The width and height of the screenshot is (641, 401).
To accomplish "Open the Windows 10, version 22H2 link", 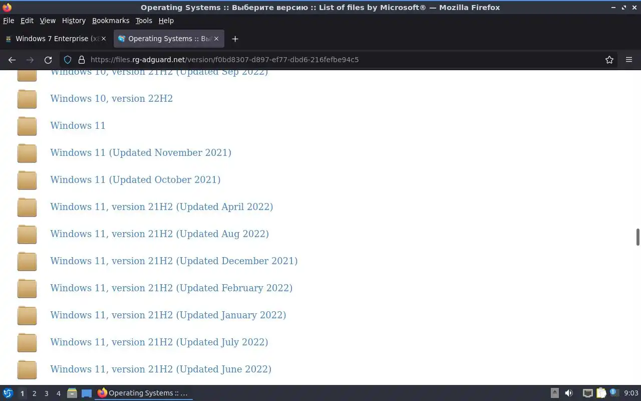I will [111, 98].
